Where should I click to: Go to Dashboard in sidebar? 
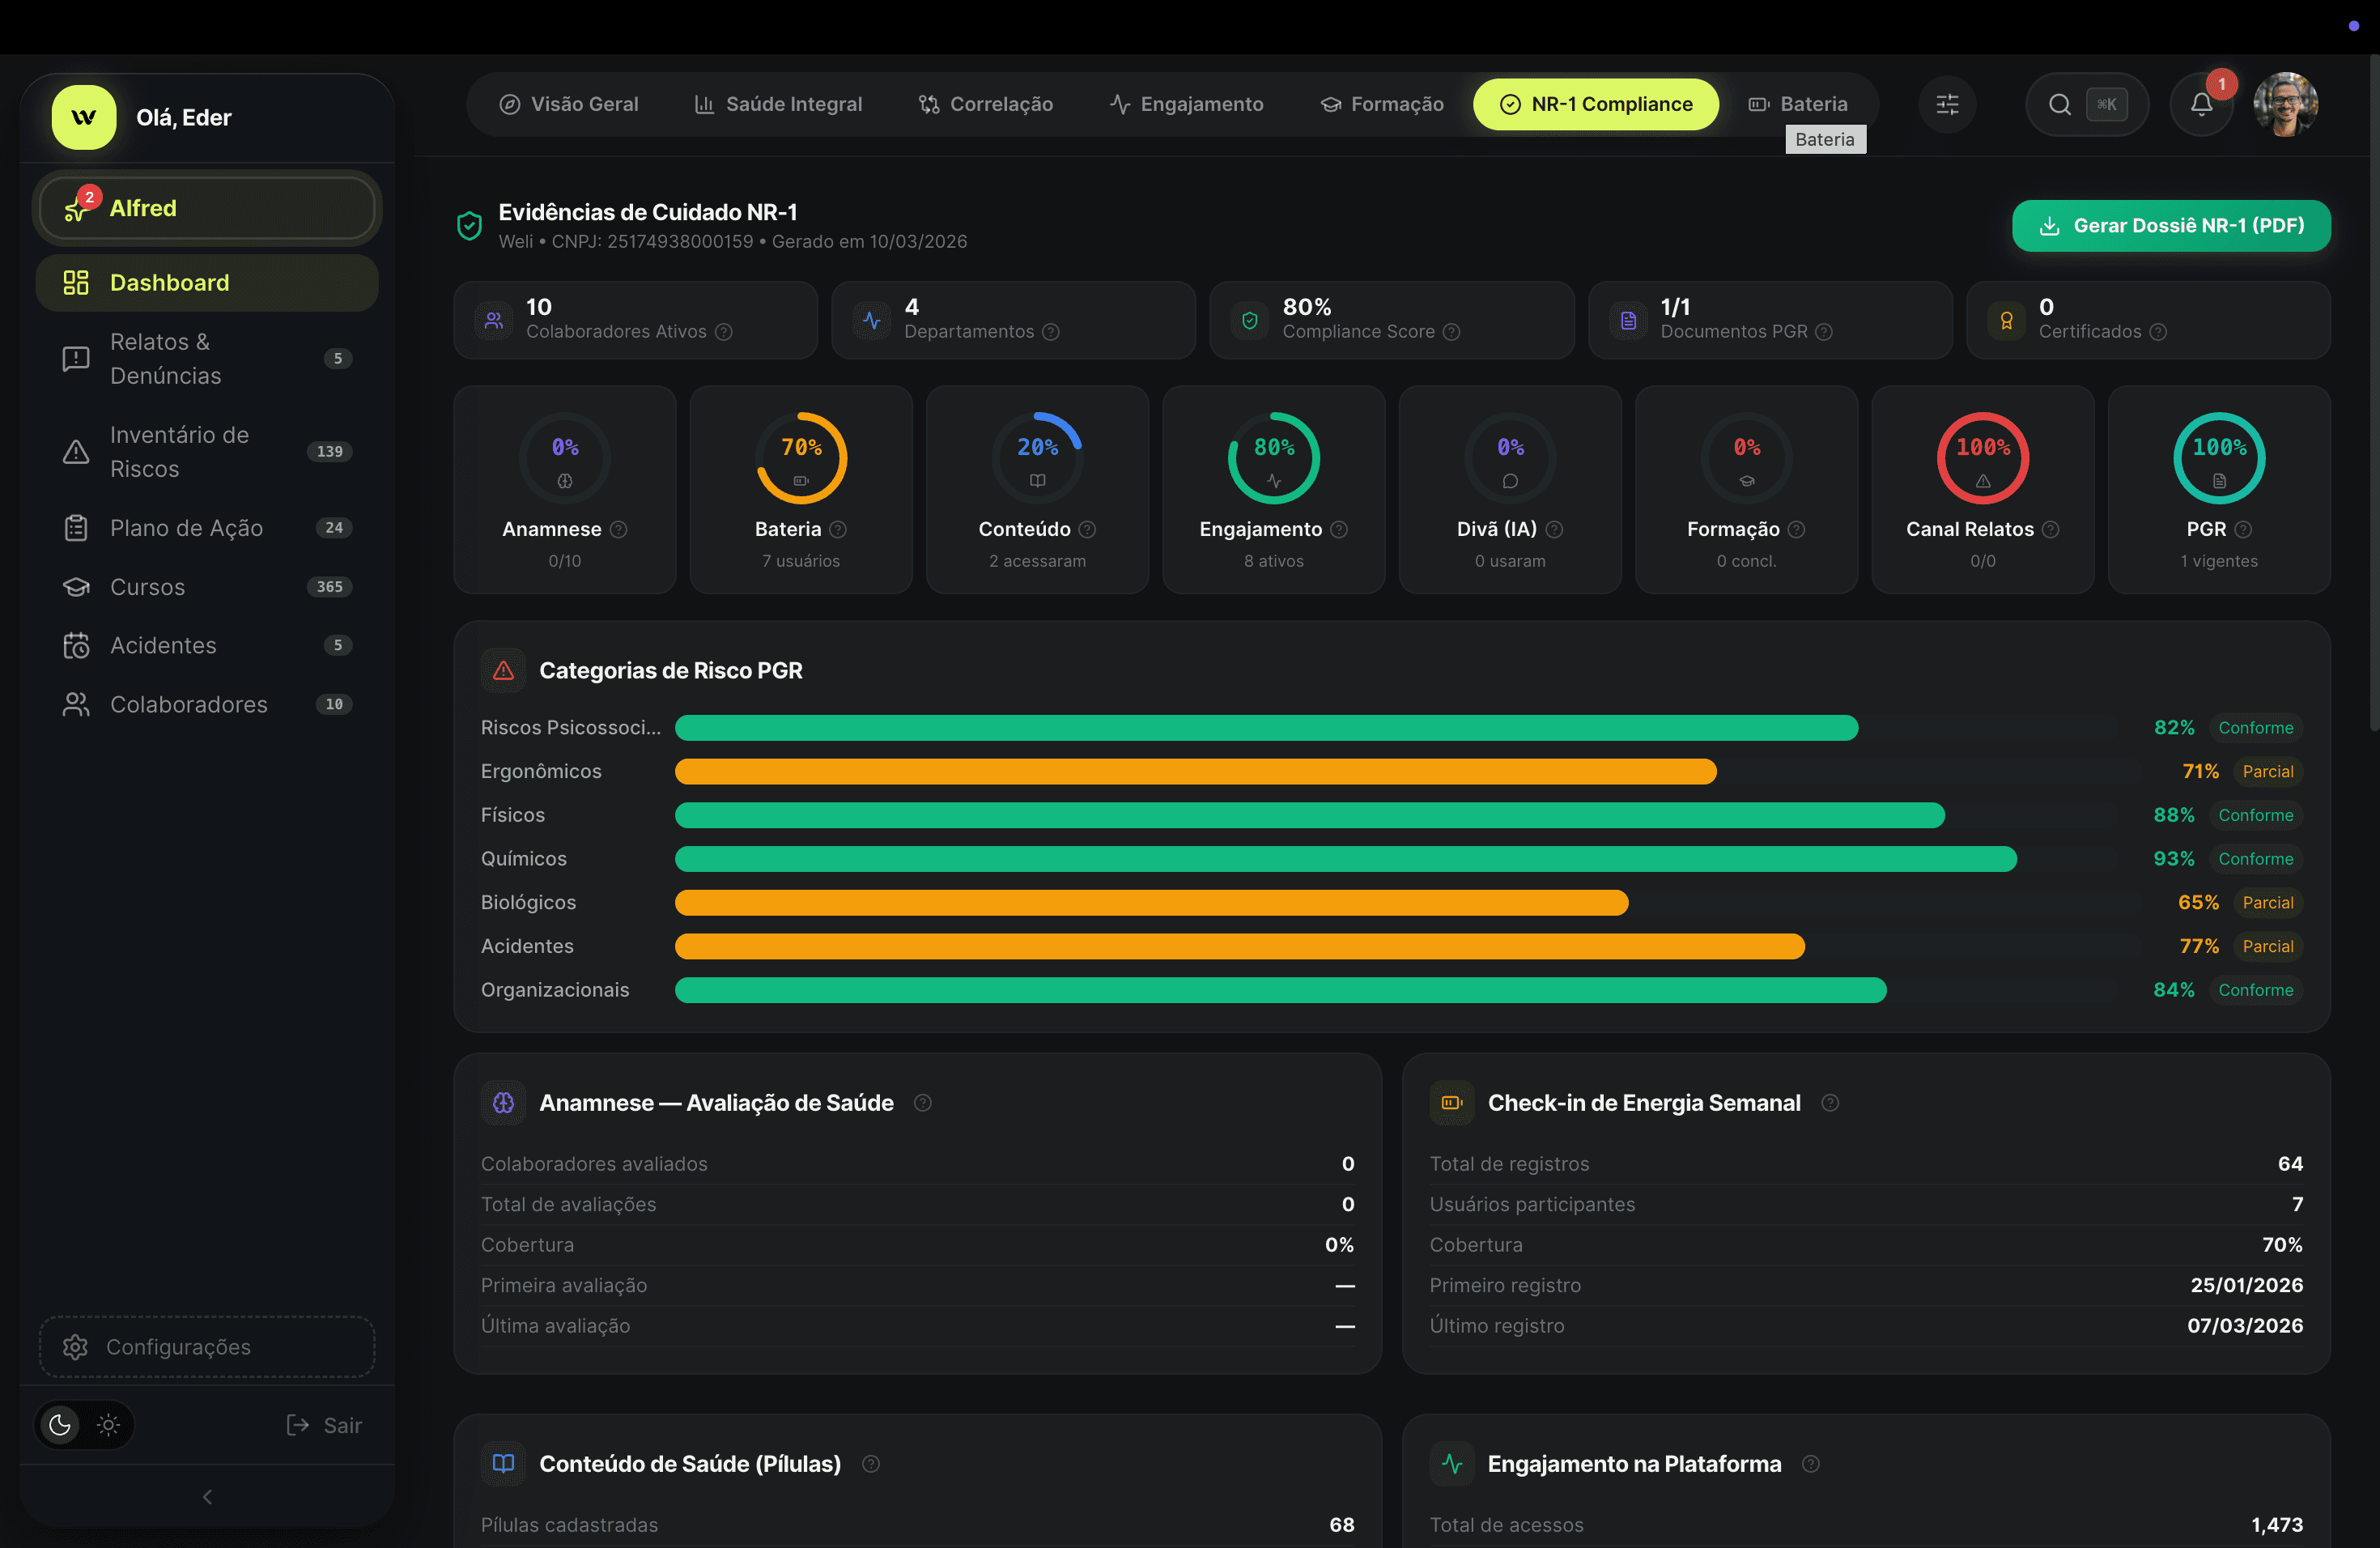click(x=207, y=283)
